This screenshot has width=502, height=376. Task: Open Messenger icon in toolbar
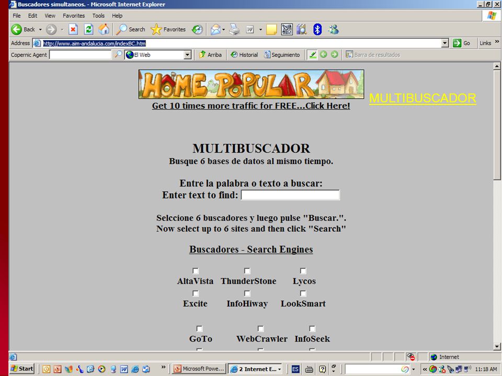[x=333, y=29]
